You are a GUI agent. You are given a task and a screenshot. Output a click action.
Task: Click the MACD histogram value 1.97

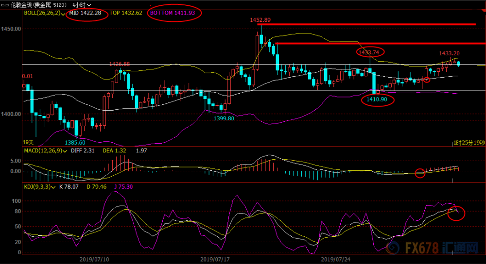tap(141, 151)
